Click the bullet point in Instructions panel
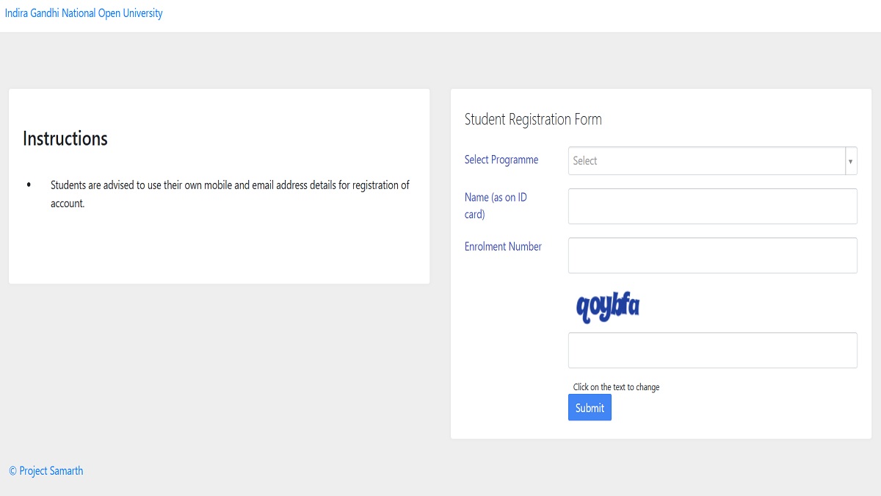881x496 pixels. coord(29,184)
